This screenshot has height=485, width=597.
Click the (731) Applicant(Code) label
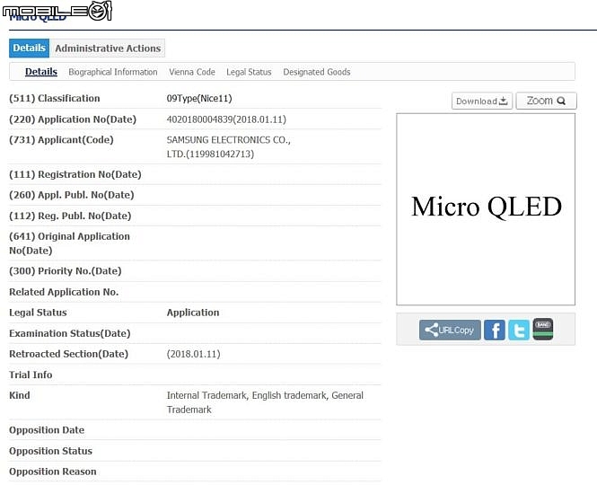coord(61,140)
